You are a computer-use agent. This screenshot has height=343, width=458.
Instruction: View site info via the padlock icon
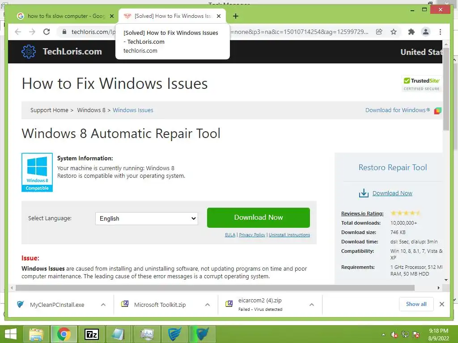pyautogui.click(x=64, y=32)
